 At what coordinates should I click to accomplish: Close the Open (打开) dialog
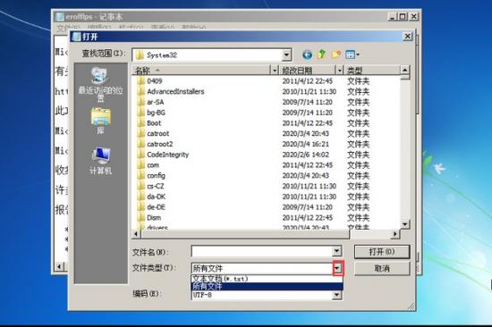click(x=407, y=37)
